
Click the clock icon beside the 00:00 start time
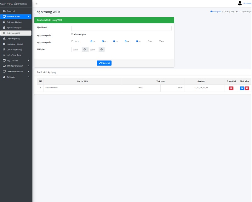pyautogui.click(x=84, y=50)
